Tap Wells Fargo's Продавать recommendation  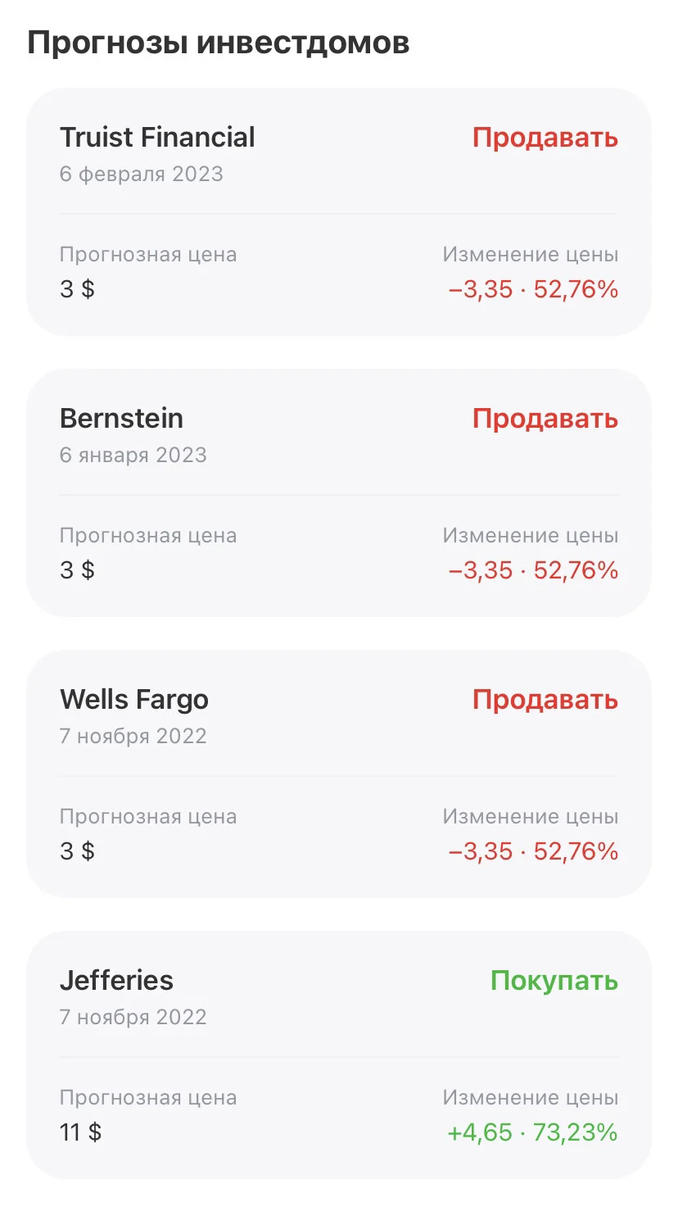pyautogui.click(x=545, y=700)
